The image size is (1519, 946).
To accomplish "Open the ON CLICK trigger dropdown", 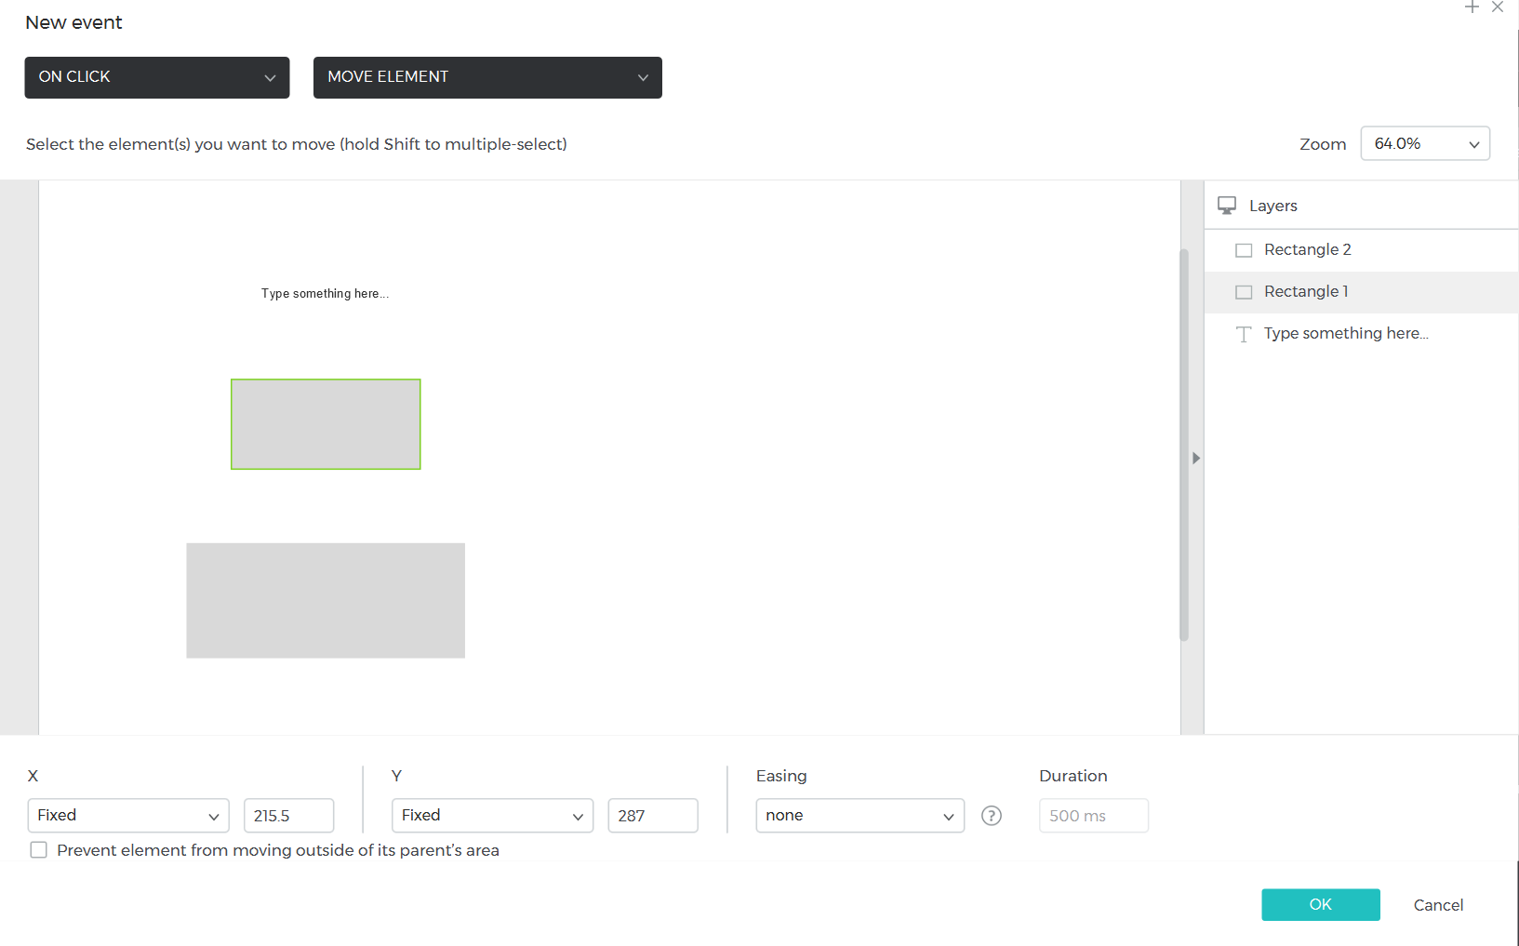I will [x=157, y=77].
